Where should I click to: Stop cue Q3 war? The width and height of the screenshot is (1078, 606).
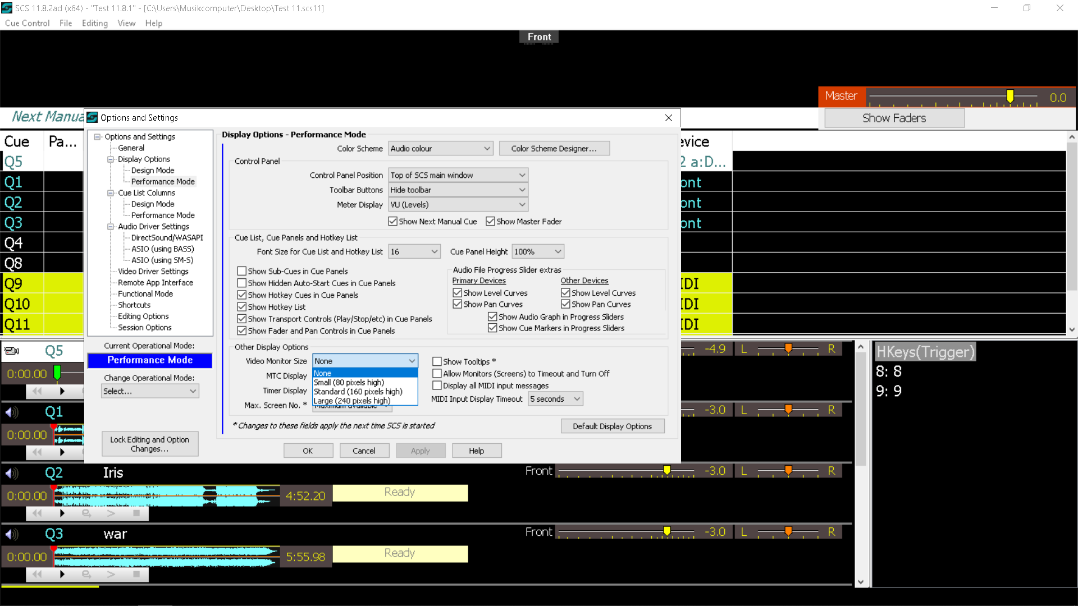136,574
